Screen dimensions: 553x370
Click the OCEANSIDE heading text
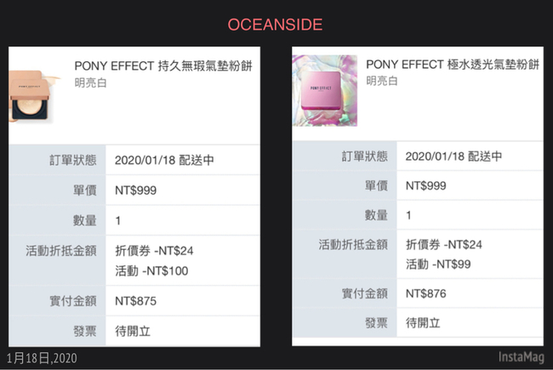(x=275, y=25)
